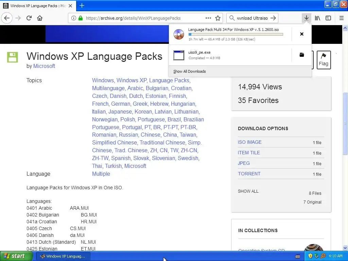Open the Firefox hamburger menu
The image size is (348, 261).
[x=342, y=18]
